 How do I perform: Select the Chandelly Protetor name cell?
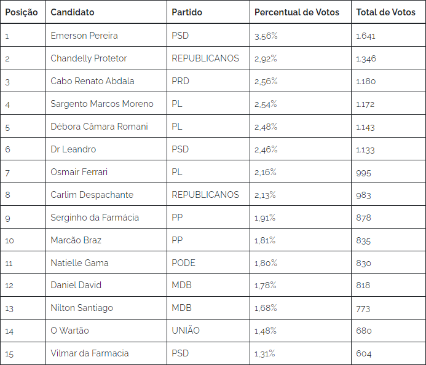coord(106,58)
